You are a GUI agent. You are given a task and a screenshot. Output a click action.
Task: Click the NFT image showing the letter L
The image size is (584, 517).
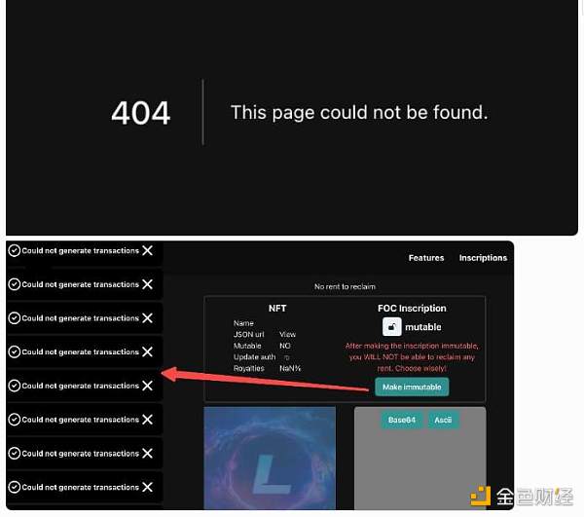click(270, 459)
